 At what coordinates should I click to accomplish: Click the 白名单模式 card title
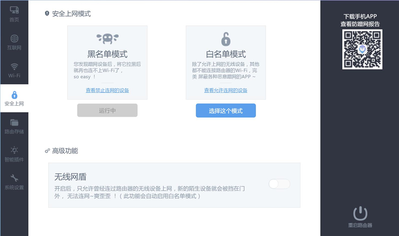coord(226,54)
